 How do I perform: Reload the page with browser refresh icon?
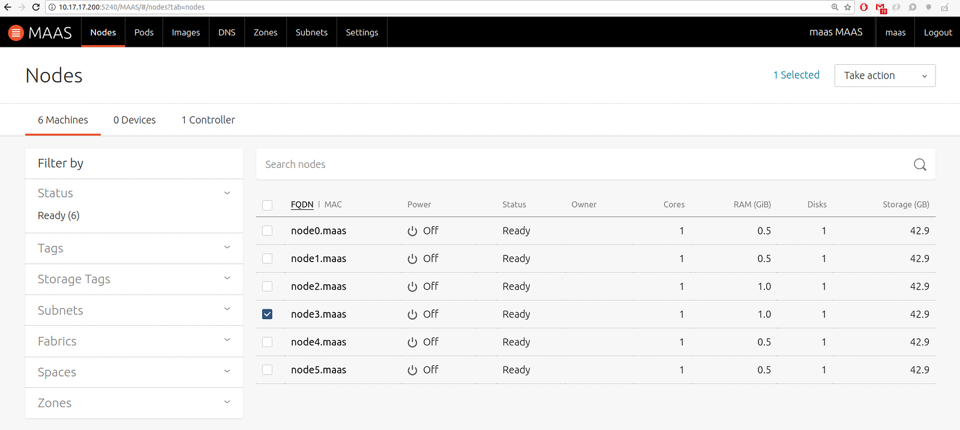36,7
